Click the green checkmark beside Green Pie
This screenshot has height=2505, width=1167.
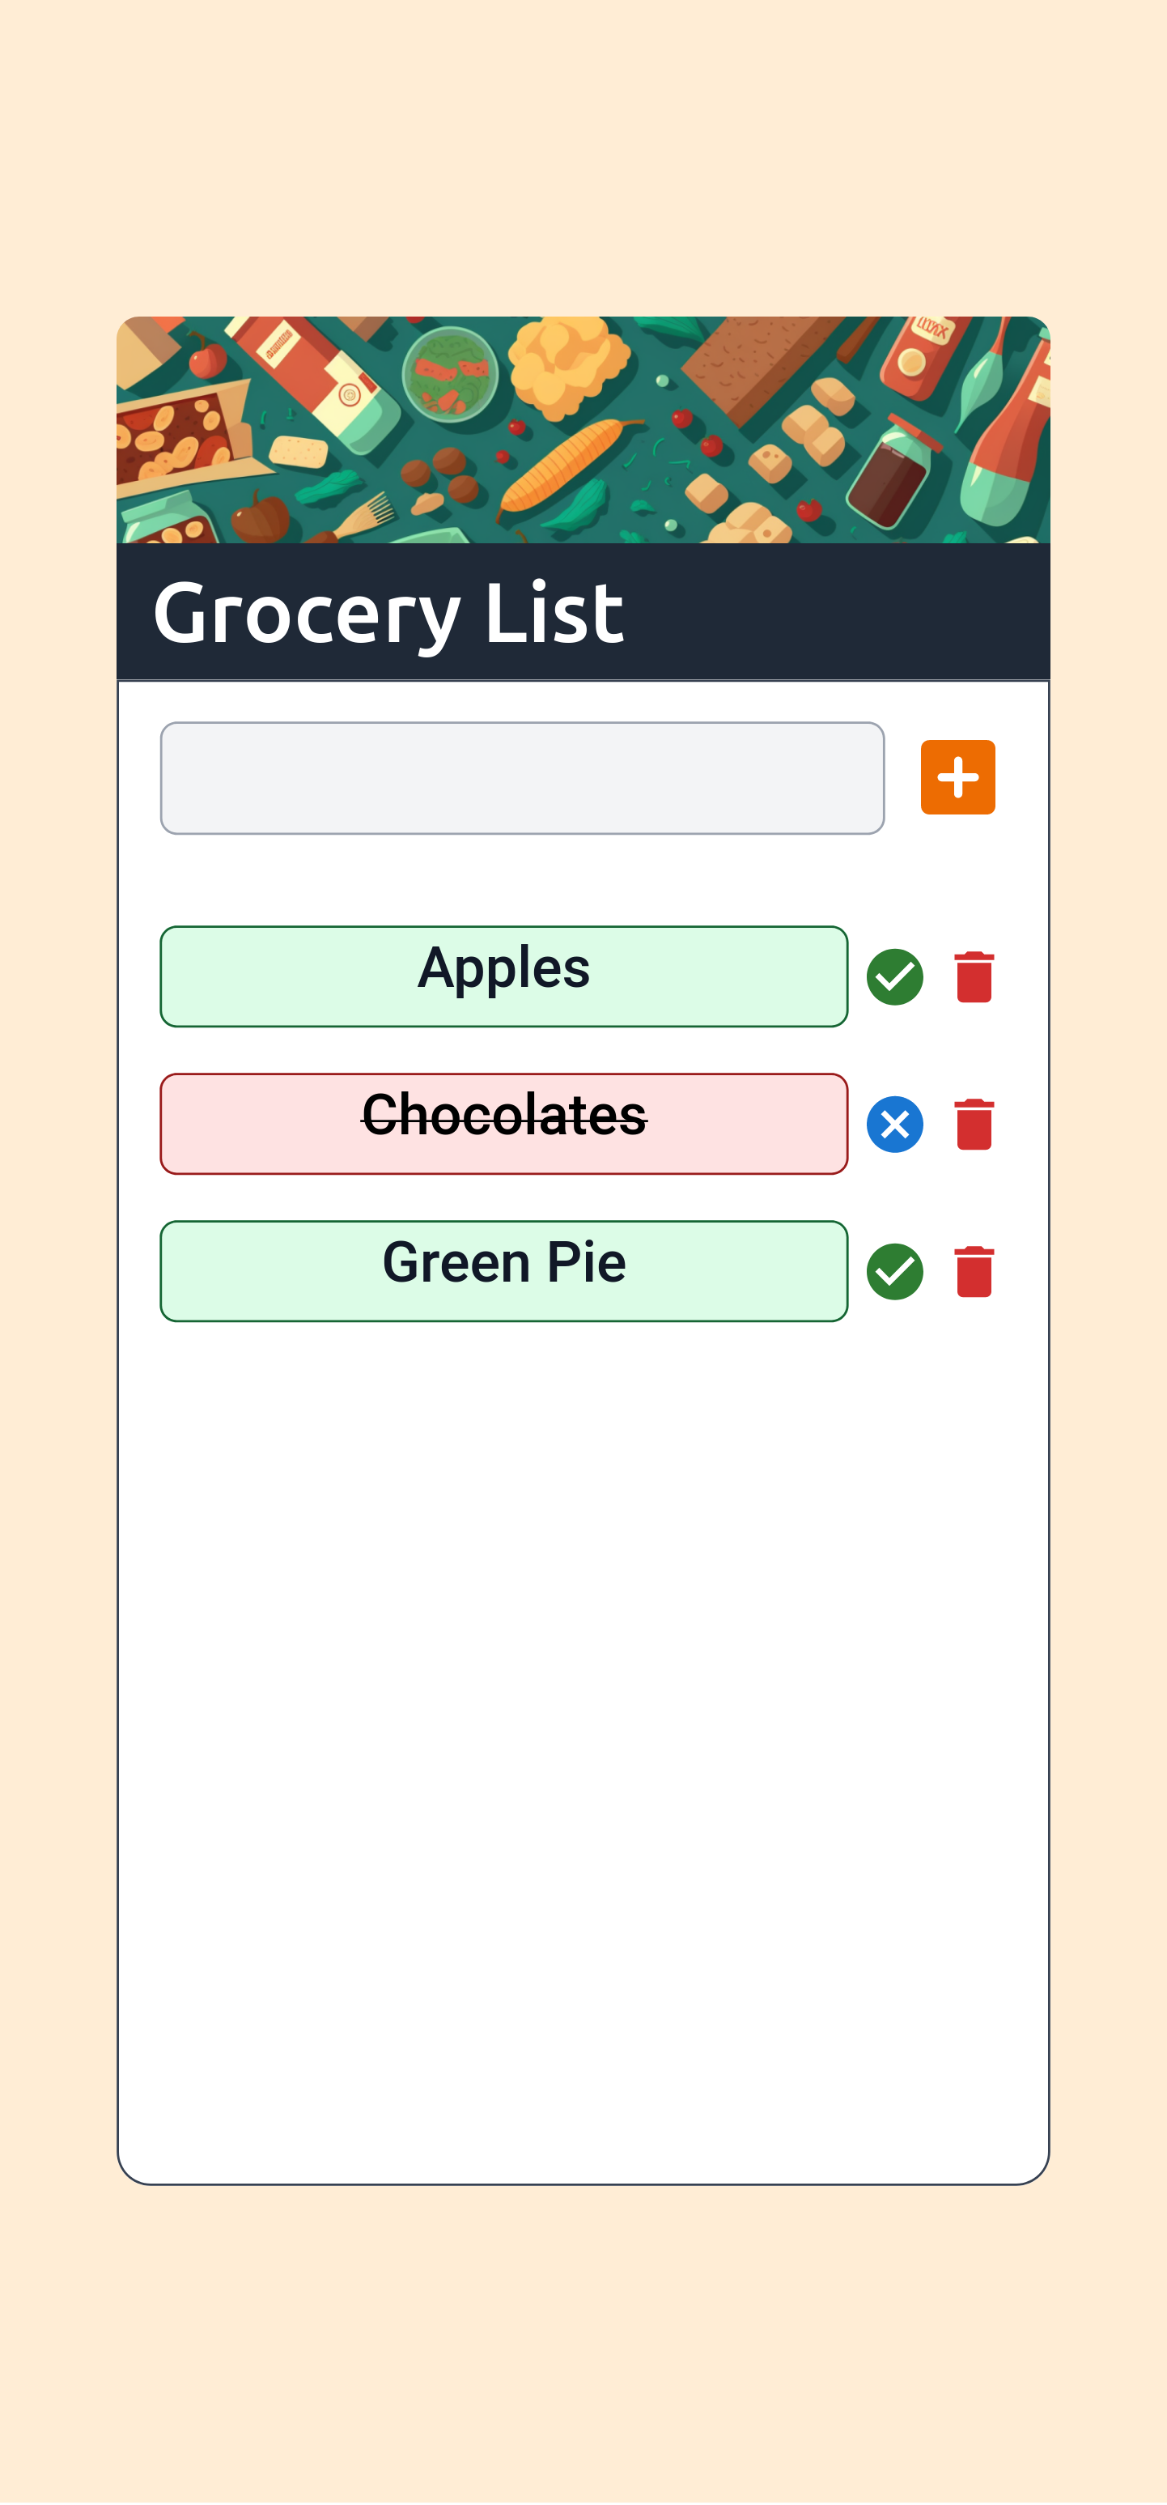coord(894,1272)
